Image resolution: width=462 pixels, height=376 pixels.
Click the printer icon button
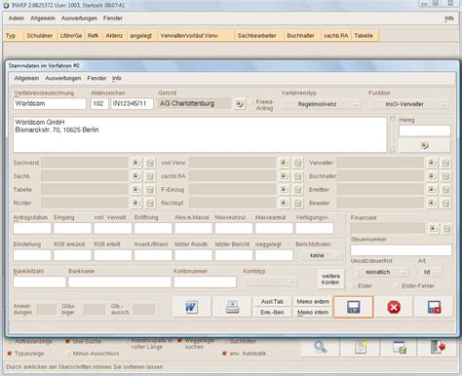point(232,307)
